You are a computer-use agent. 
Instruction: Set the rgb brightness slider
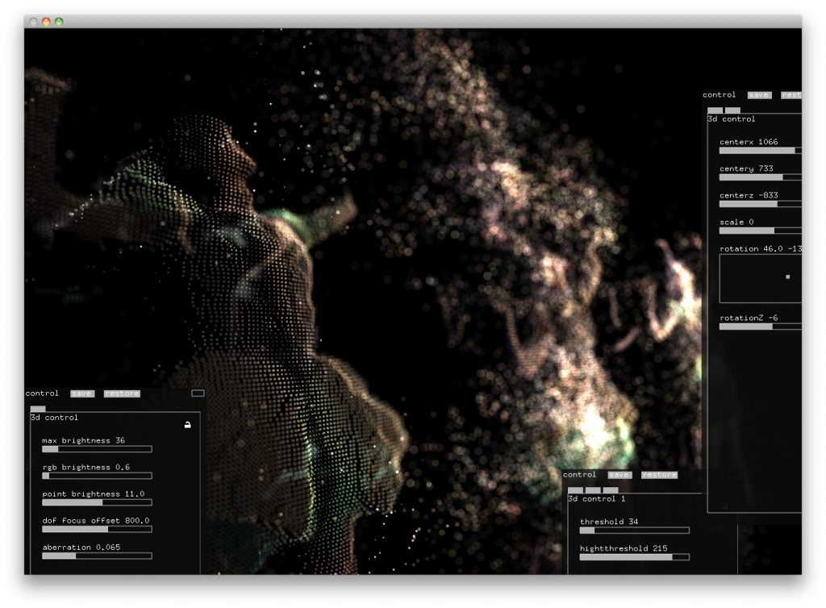point(97,476)
